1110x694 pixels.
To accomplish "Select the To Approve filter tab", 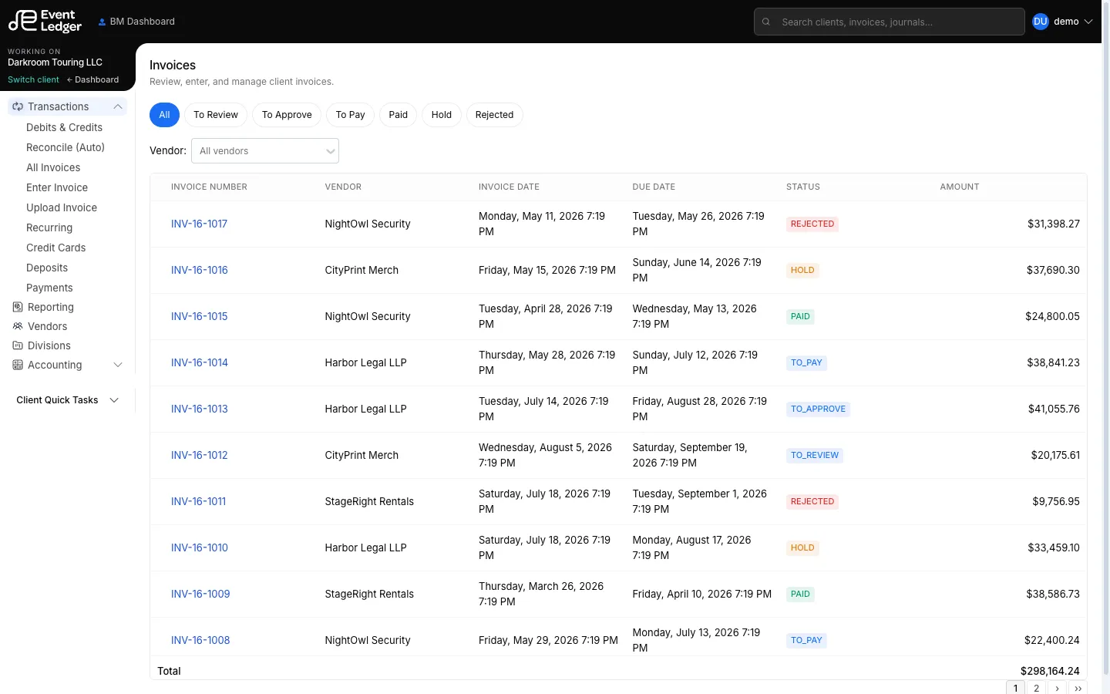I will point(287,115).
